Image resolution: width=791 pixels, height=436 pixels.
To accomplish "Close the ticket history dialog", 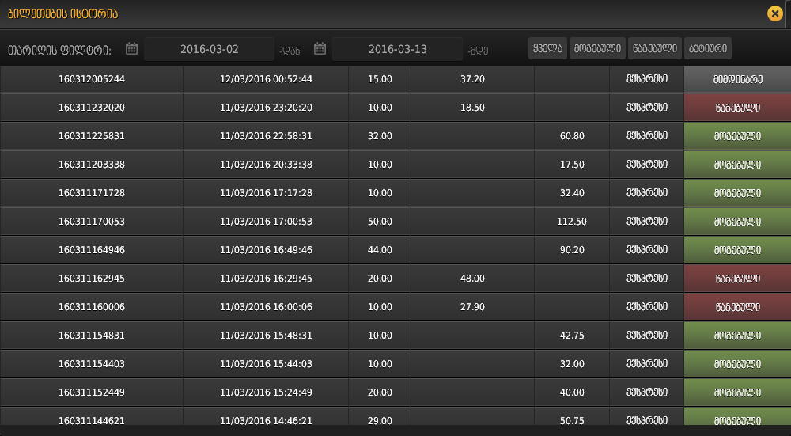I will tap(775, 13).
